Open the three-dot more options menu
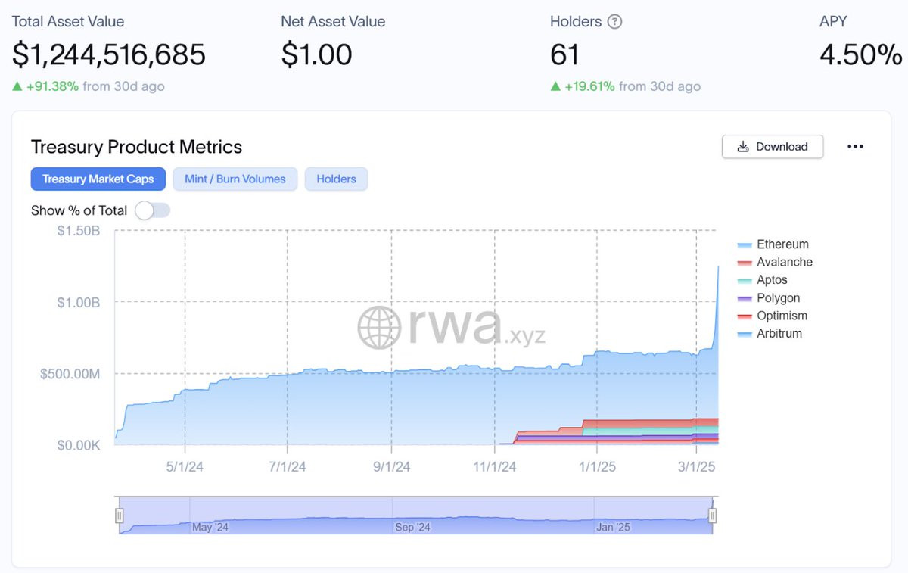 point(855,147)
